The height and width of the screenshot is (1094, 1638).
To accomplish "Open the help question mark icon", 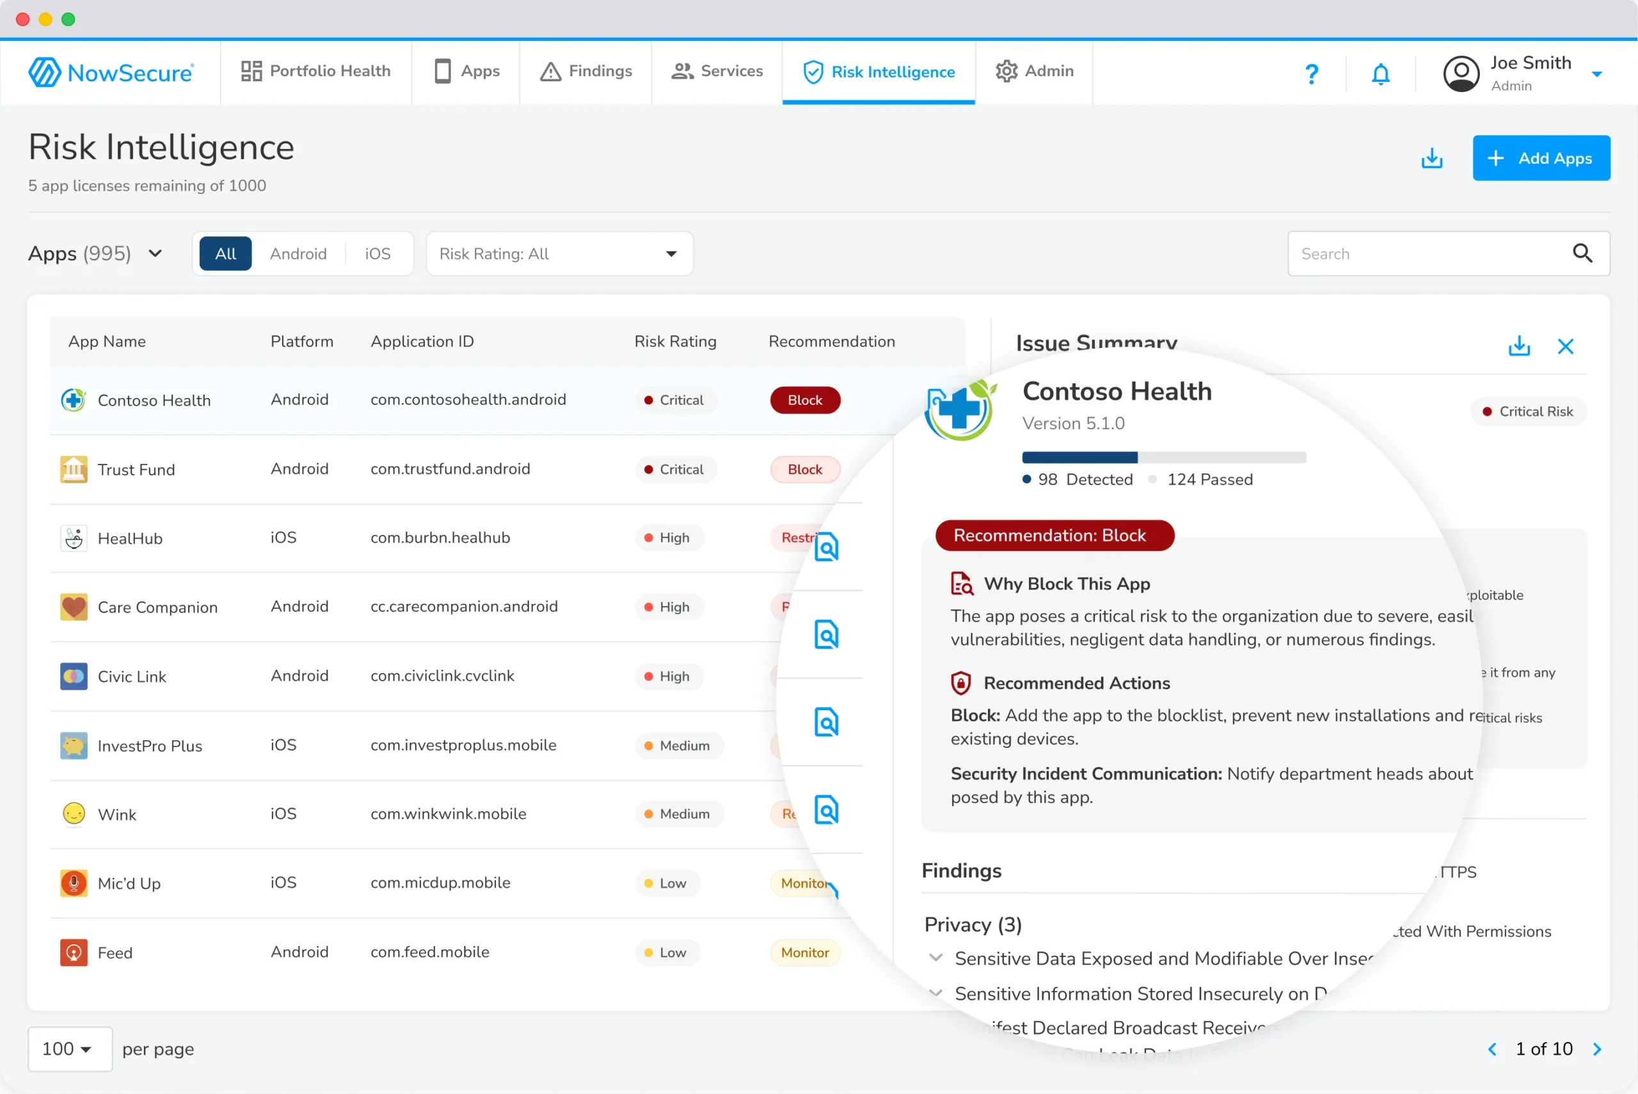I will coord(1312,74).
